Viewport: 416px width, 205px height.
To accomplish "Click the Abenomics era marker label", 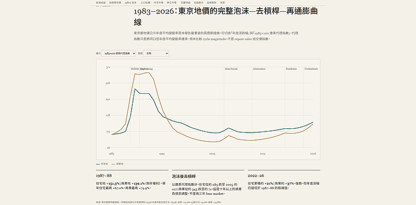I will point(259,69).
